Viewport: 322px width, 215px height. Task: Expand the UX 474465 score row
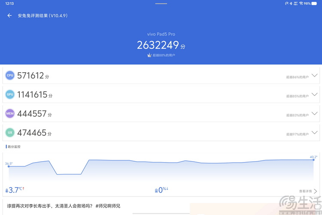[x=314, y=132]
